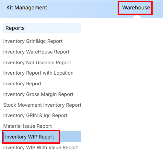This screenshot has height=156, width=163.
Task: Select the highlighted Inventory WIP Report
Action: click(42, 137)
